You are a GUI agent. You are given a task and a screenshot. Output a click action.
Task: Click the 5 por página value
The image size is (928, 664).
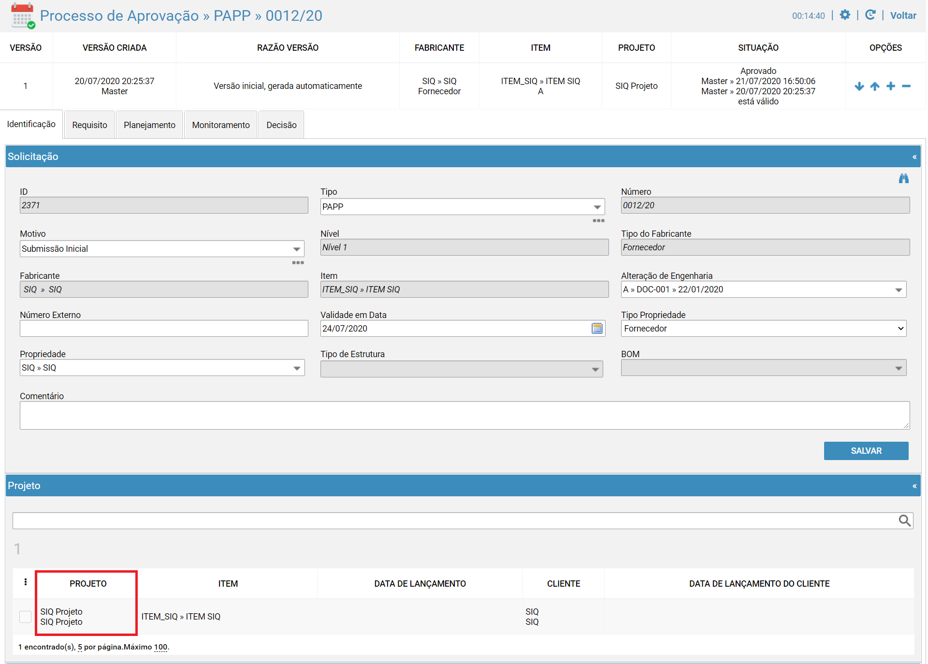pyautogui.click(x=80, y=647)
